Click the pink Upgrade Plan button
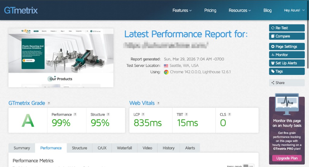Viewport: 309px width, 167px height. (x=287, y=158)
